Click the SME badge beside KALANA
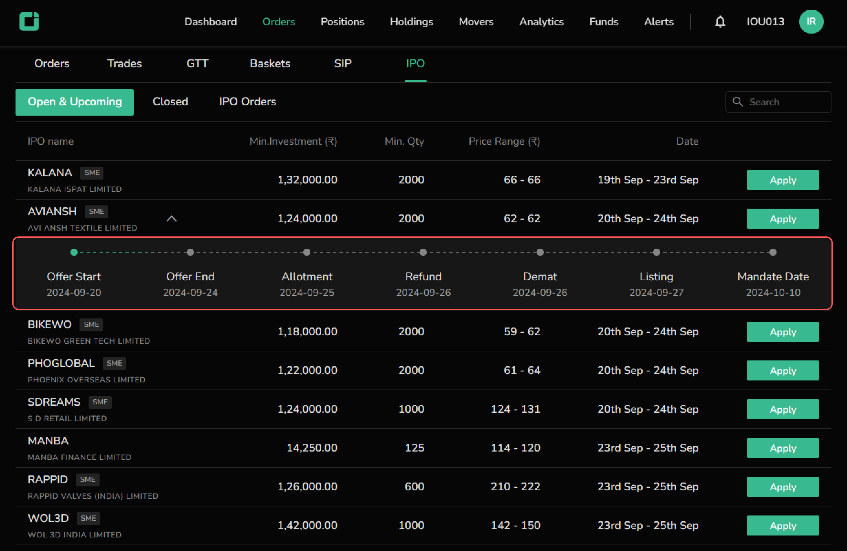This screenshot has height=551, width=847. 92,173
